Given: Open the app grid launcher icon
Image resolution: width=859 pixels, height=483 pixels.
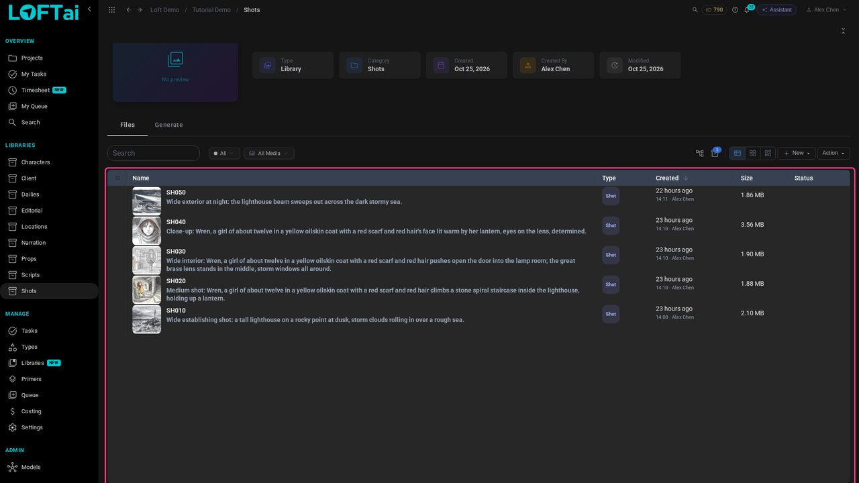Looking at the screenshot, I should [x=111, y=10].
